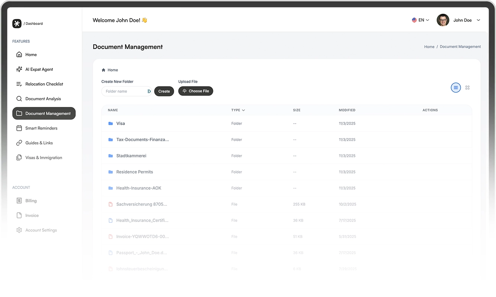Click the Invoice-YQWWOTD6 file icon
This screenshot has width=496, height=297.
pyautogui.click(x=111, y=236)
